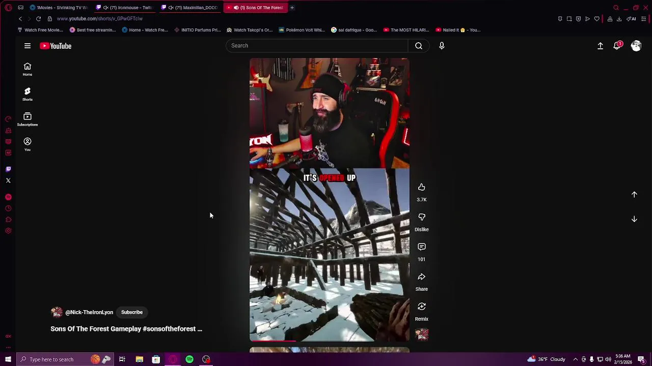The image size is (652, 366).
Task: Click the search magnifier button
Action: [x=419, y=46]
